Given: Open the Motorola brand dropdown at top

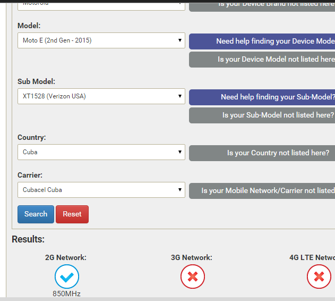Looking at the screenshot, I should (101, 4).
